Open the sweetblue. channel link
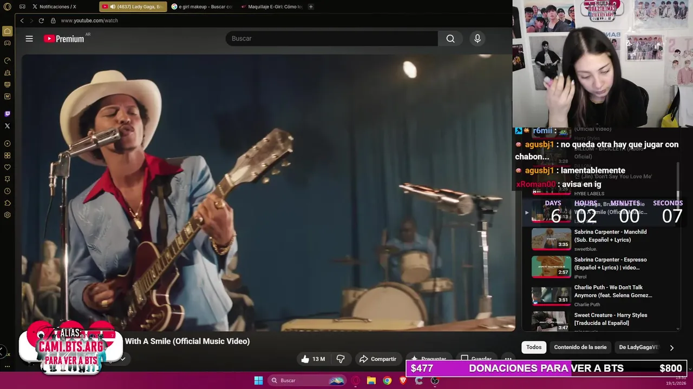Image resolution: width=693 pixels, height=389 pixels. 586,249
